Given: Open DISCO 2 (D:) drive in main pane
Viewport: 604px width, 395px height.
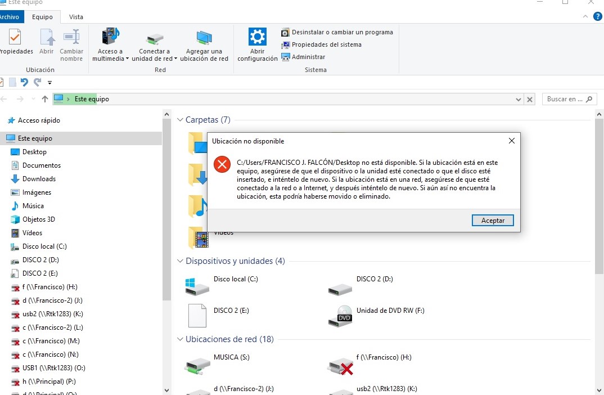Looking at the screenshot, I should click(x=360, y=286).
